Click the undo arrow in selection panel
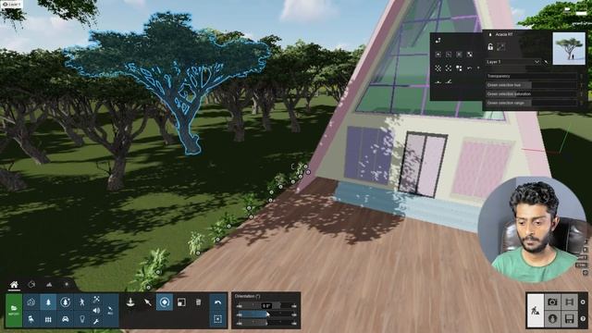The width and height of the screenshot is (592, 333). pyautogui.click(x=469, y=68)
